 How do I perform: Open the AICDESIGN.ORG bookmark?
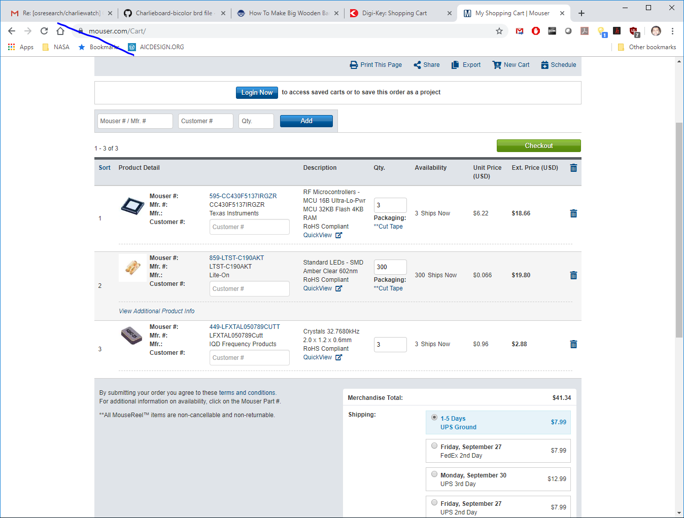tap(156, 47)
